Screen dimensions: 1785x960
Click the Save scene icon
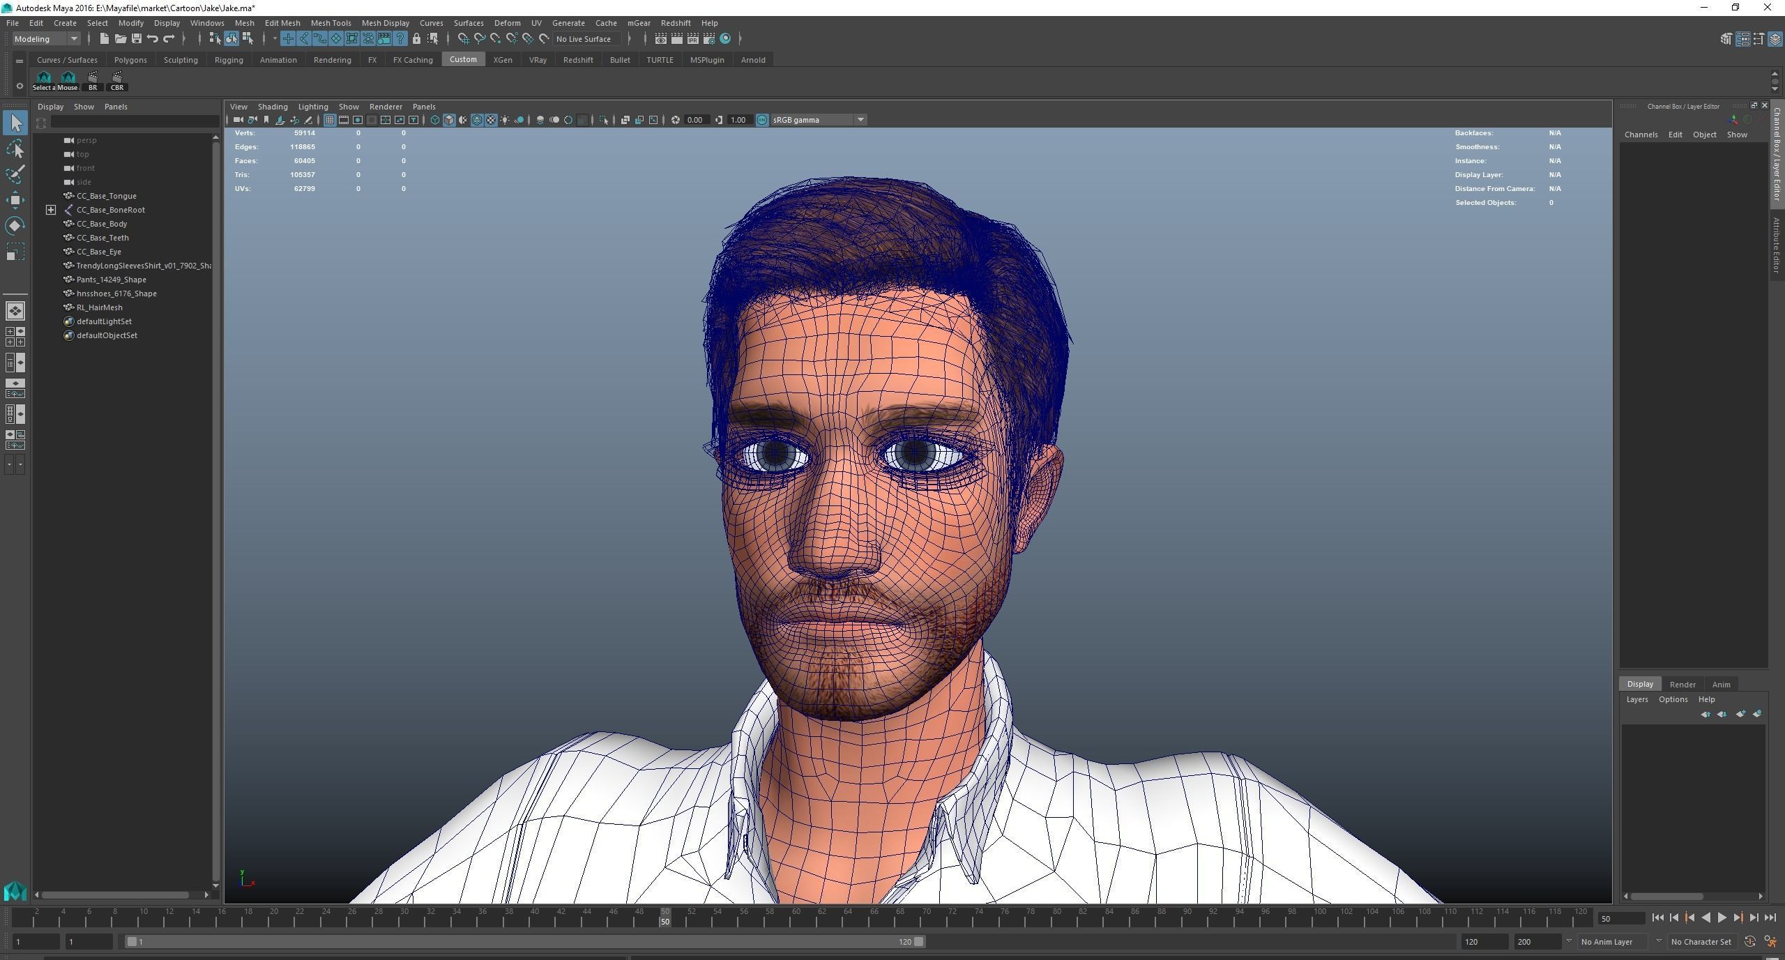137,39
